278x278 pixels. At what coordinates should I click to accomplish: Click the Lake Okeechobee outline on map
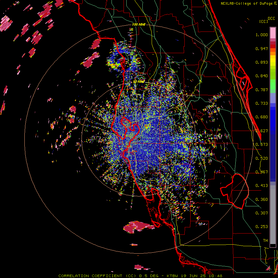coord(234,191)
